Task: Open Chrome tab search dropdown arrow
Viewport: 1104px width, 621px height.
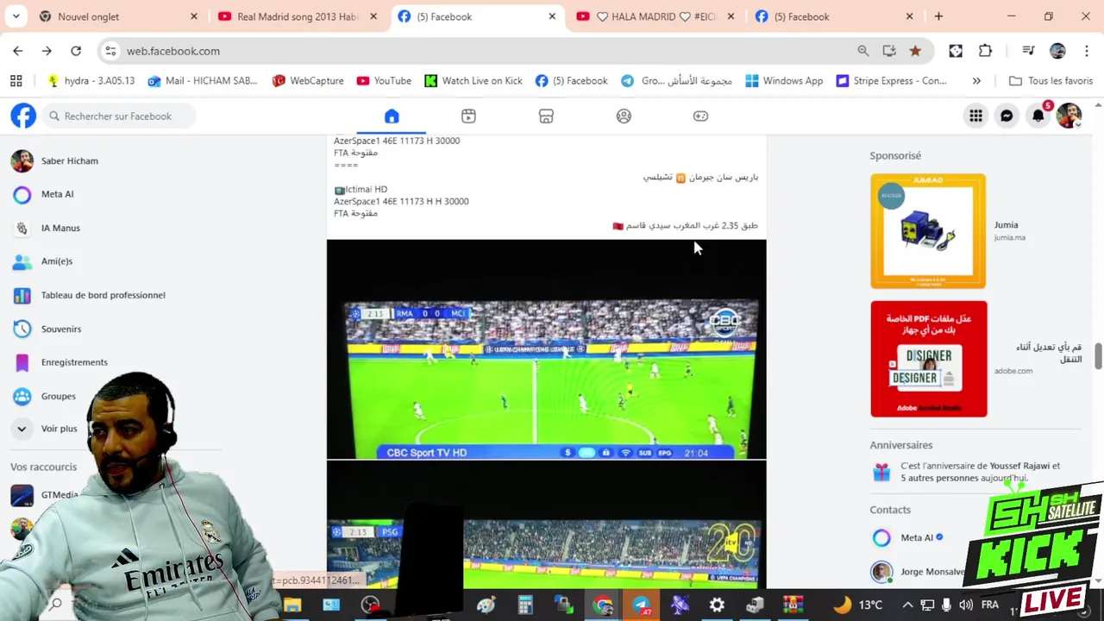Action: (16, 16)
